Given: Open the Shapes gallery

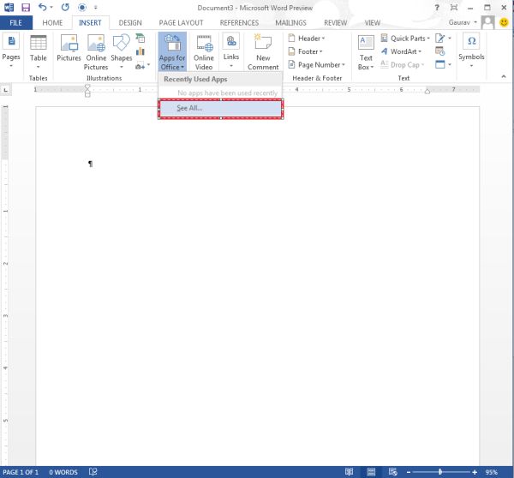Looking at the screenshot, I should (122, 51).
